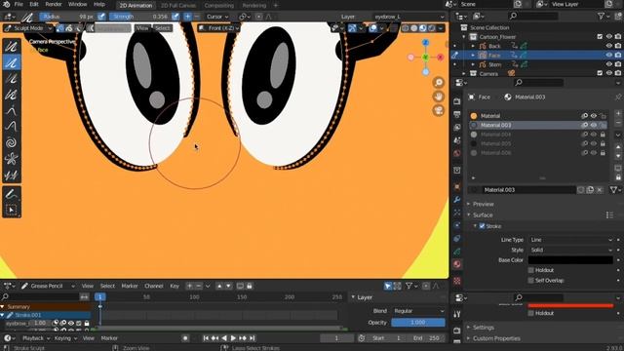Collapse the Cartoon_Flower collection
This screenshot has height=351, width=624.
464,37
